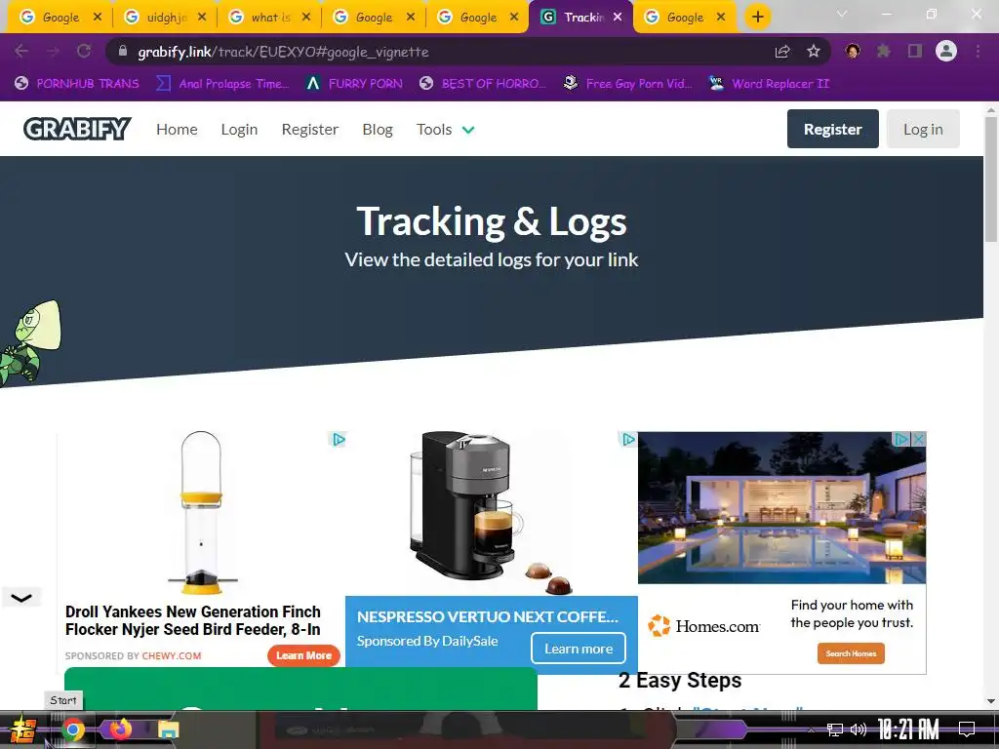This screenshot has height=749, width=999.
Task: Click the taskbar clock
Action: pyautogui.click(x=908, y=729)
